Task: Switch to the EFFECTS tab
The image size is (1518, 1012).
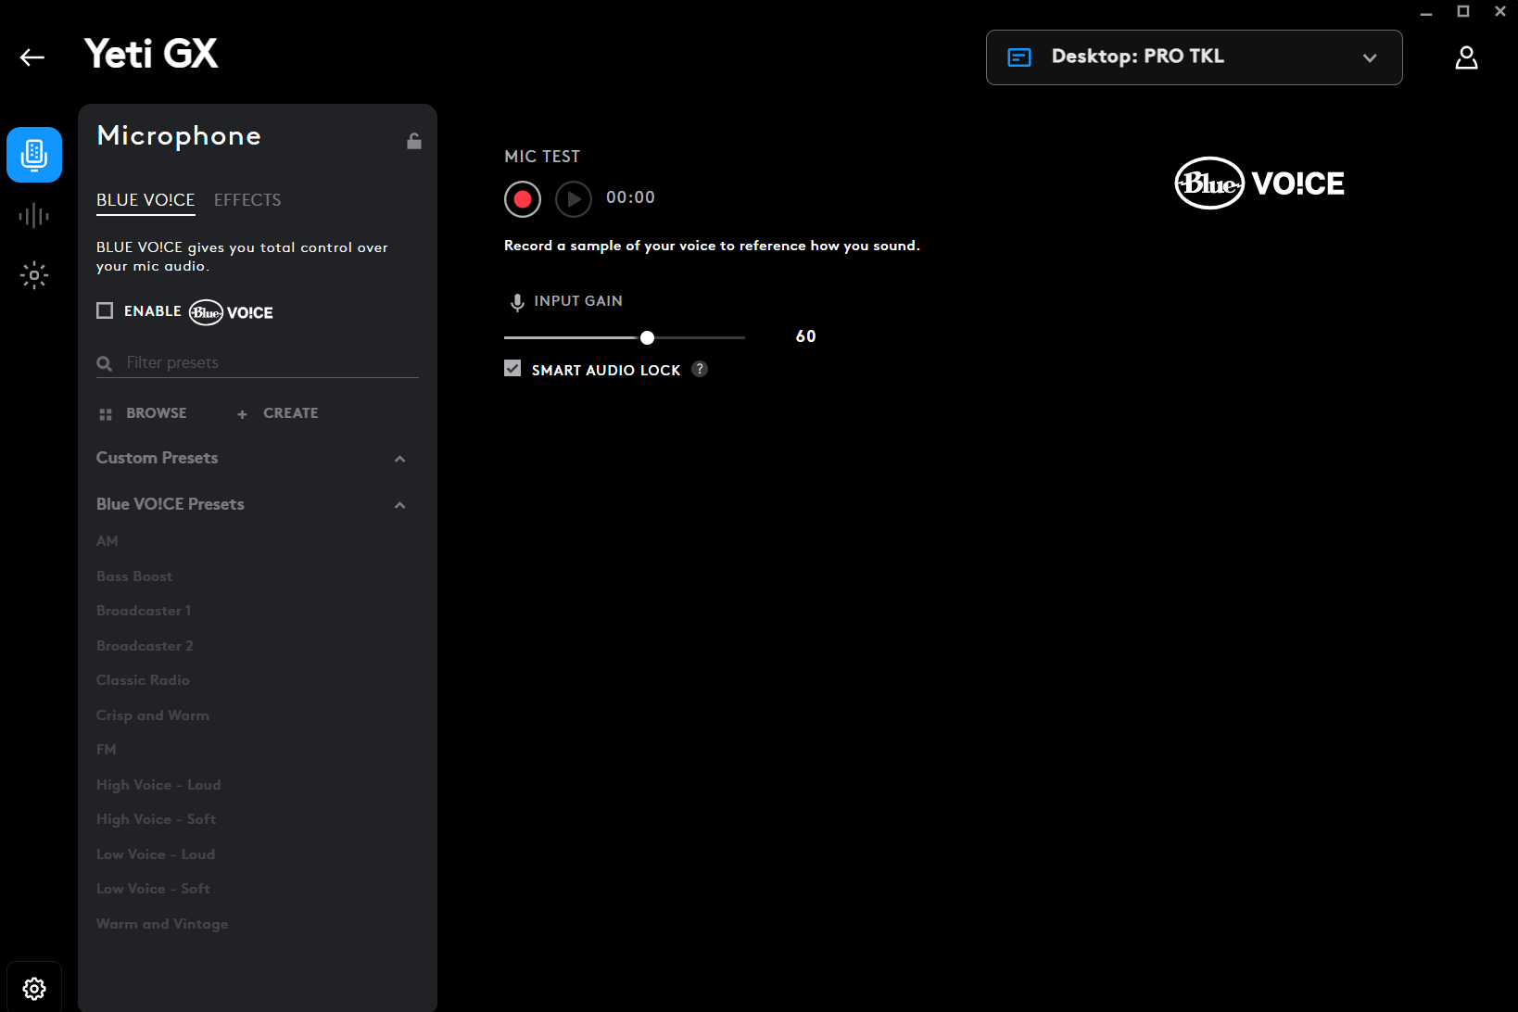Action: tap(247, 200)
